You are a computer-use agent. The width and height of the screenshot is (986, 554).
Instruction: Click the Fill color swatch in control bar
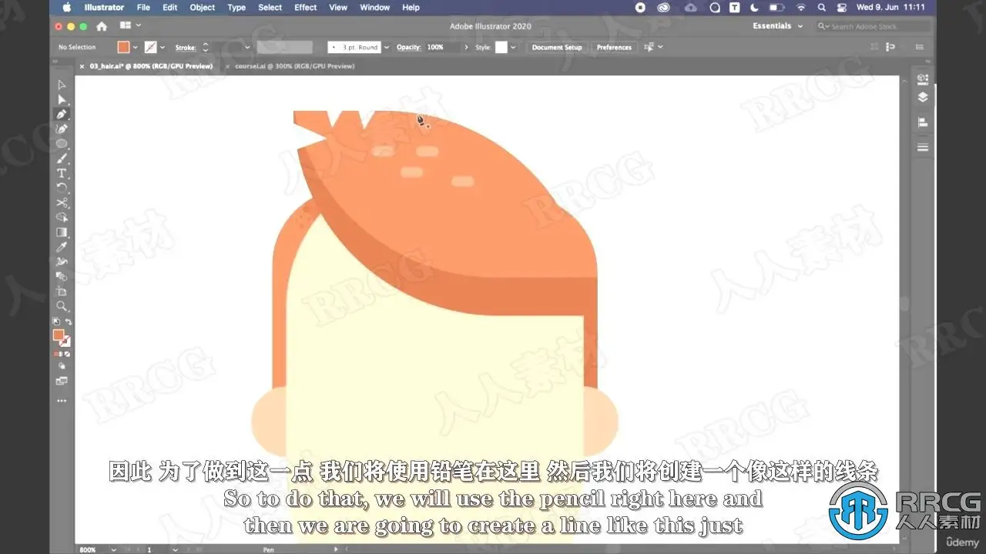(124, 48)
